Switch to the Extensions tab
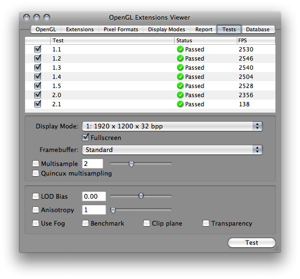This screenshot has width=300, height=279. coord(80,29)
